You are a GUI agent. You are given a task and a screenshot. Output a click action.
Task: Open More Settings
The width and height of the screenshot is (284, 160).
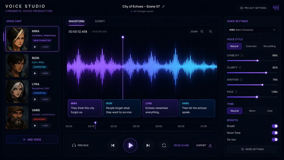coord(252,149)
